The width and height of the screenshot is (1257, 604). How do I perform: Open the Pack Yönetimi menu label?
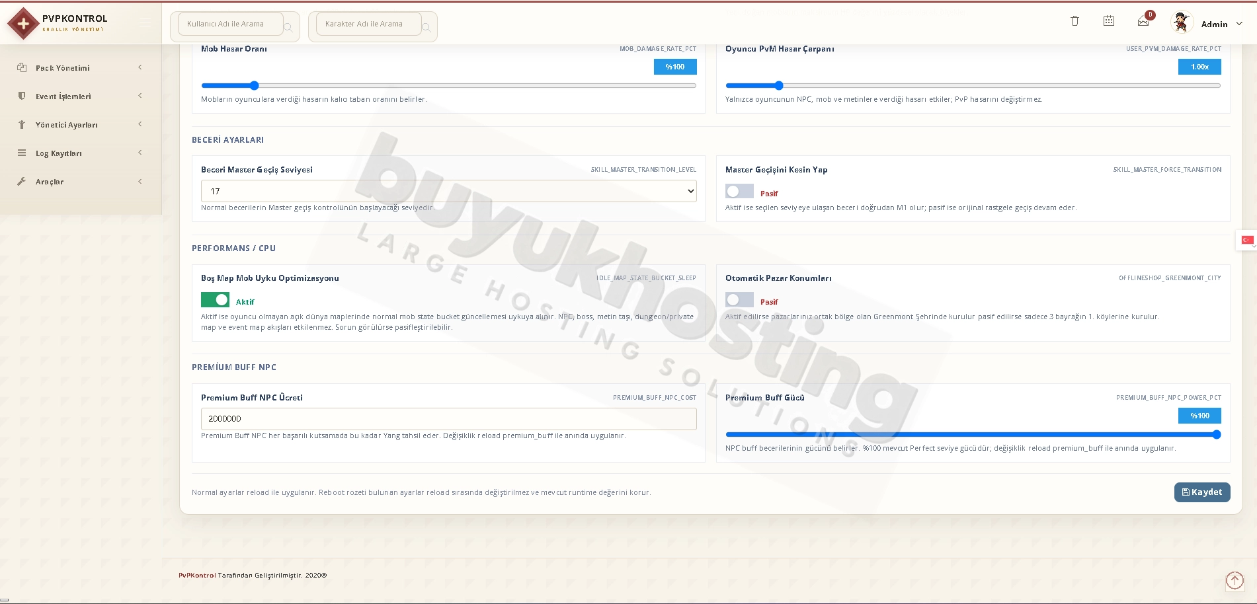click(63, 68)
